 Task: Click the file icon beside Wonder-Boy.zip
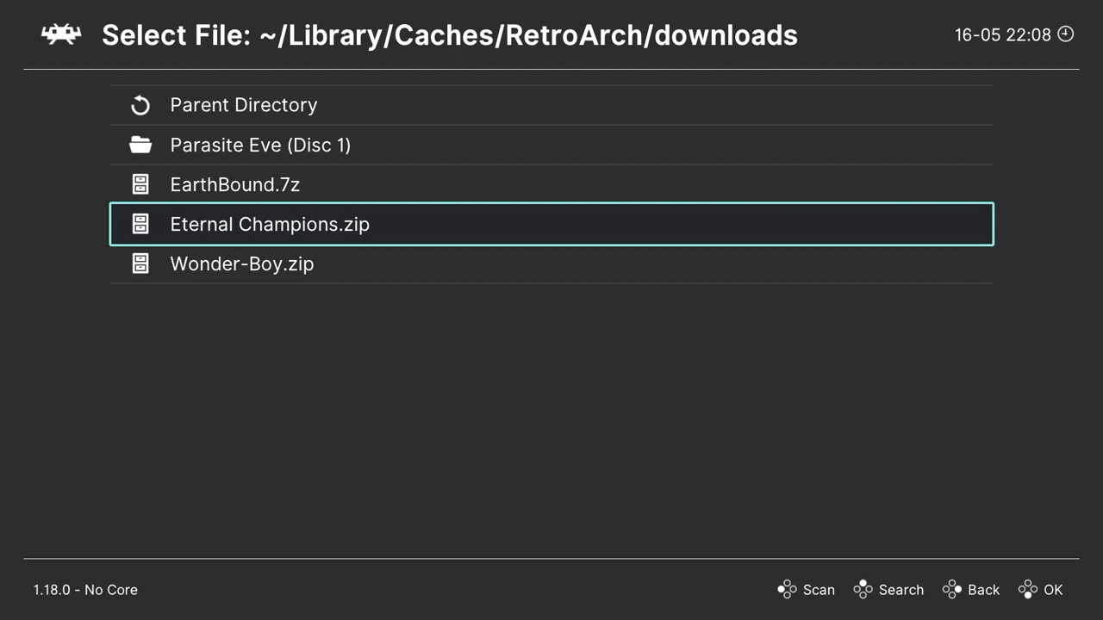140,263
